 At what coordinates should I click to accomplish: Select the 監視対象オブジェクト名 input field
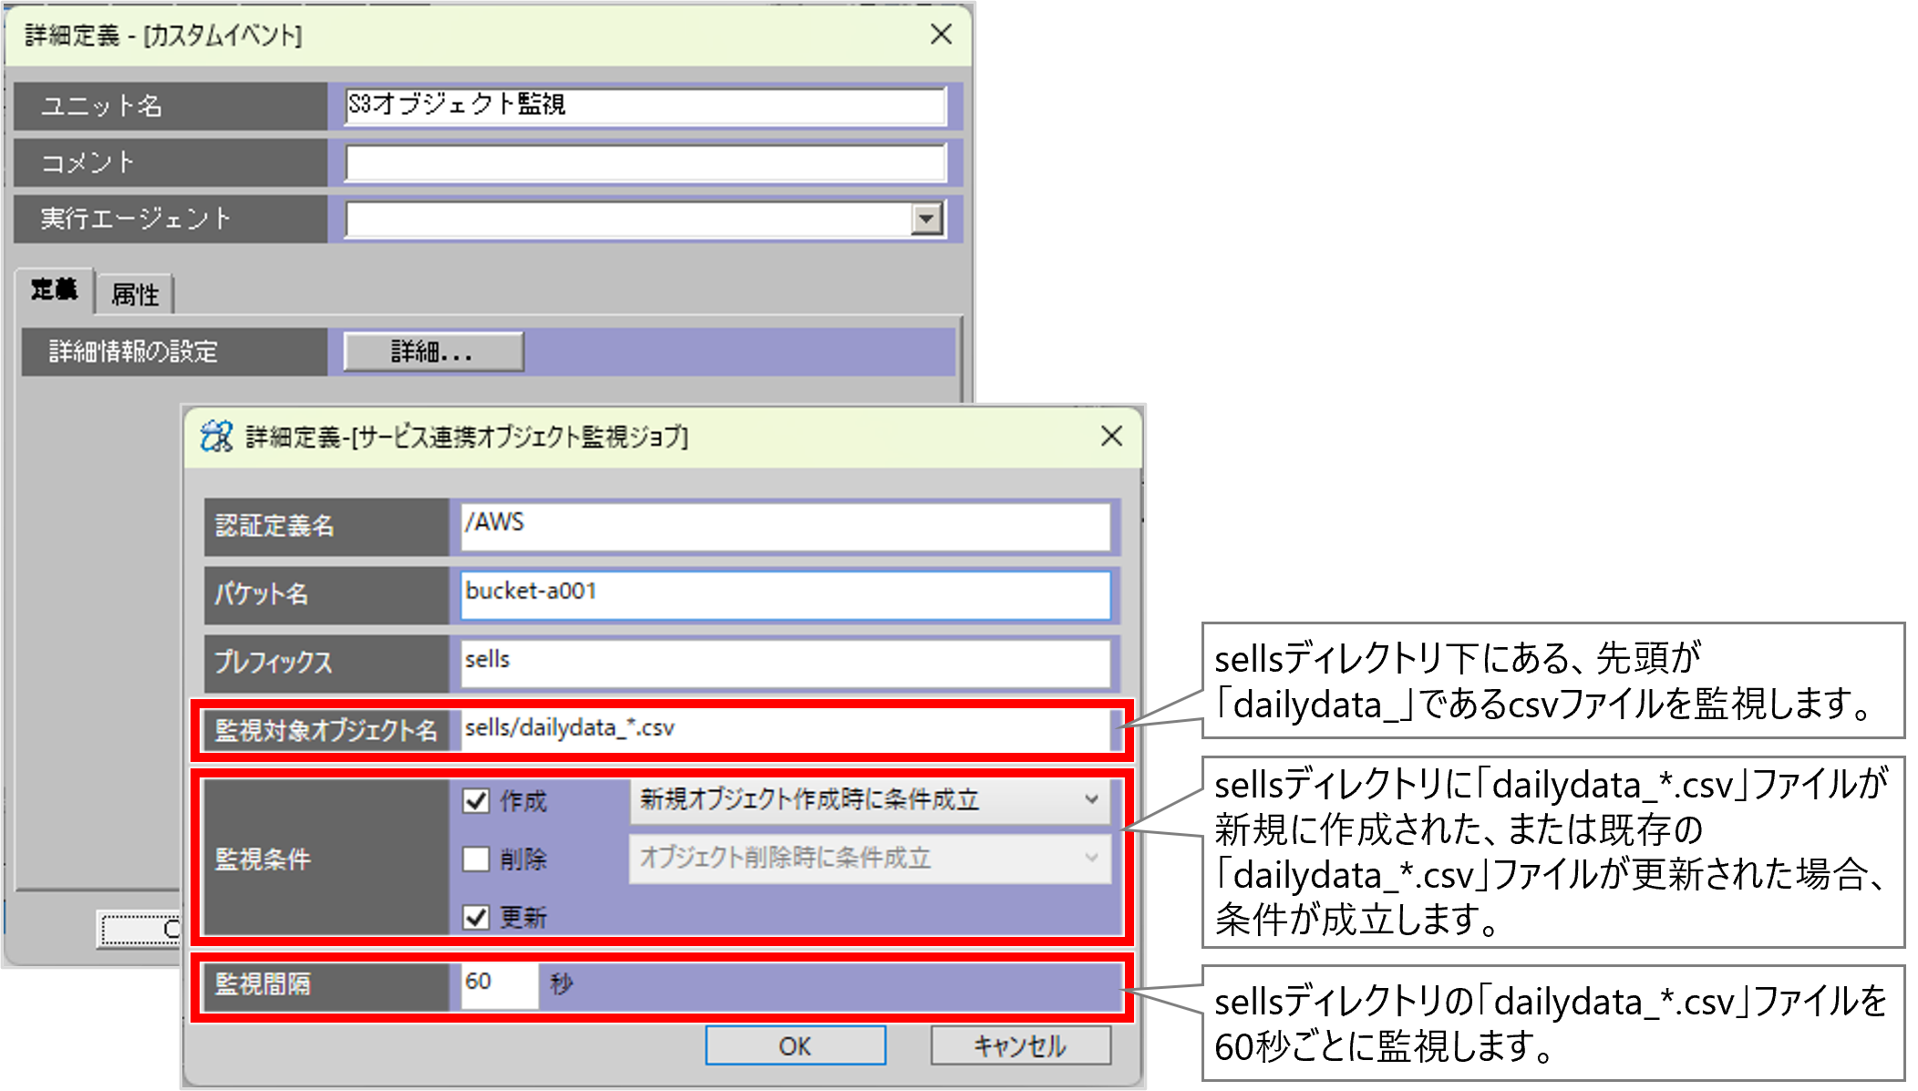[784, 729]
